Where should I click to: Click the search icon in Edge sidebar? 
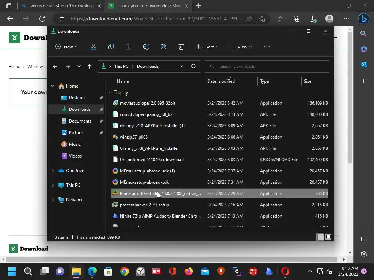click(363, 34)
